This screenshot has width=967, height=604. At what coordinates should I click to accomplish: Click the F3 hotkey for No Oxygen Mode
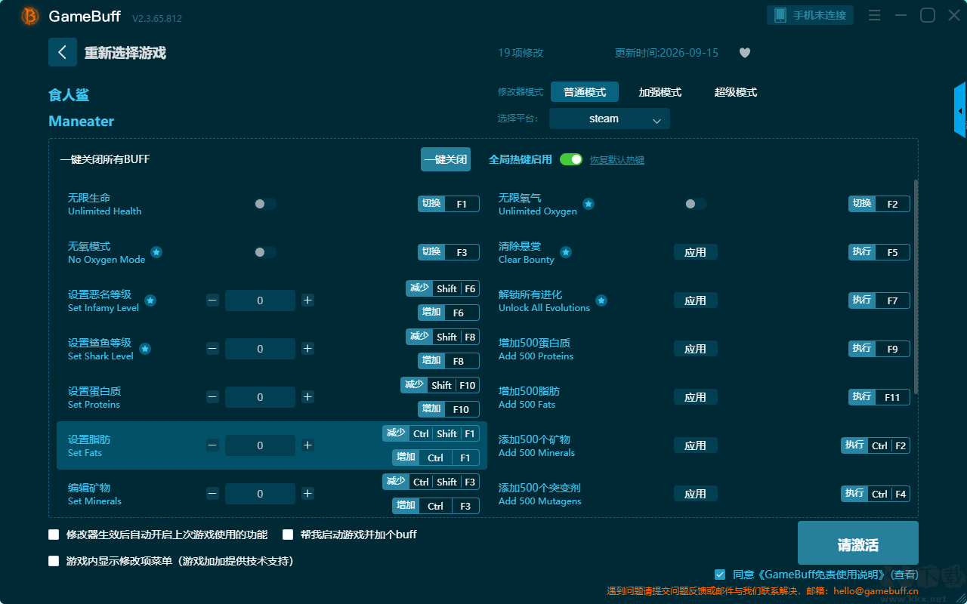point(449,252)
